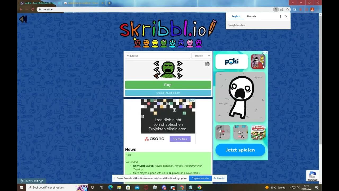Open Opera browser from the taskbar

click(146, 187)
